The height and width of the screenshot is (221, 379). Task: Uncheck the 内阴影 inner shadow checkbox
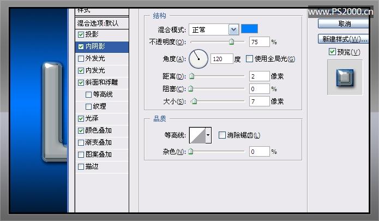(81, 46)
